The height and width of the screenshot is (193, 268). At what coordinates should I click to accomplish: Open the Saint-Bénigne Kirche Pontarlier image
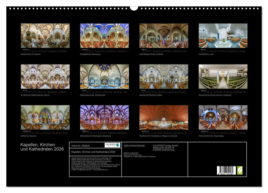pyautogui.click(x=164, y=36)
